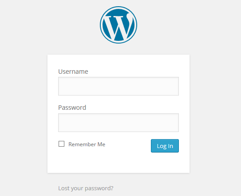Enable staying logged in with Remember Me box
The width and height of the screenshot is (241, 196).
62,144
